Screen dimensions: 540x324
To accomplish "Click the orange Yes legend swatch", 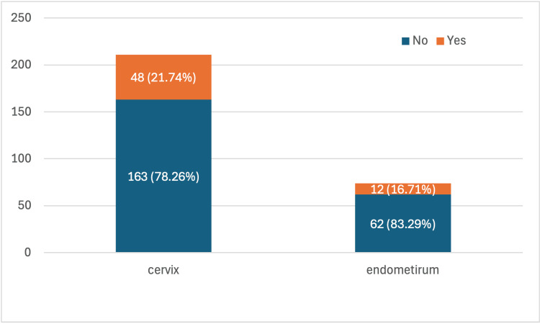I will tap(440, 41).
